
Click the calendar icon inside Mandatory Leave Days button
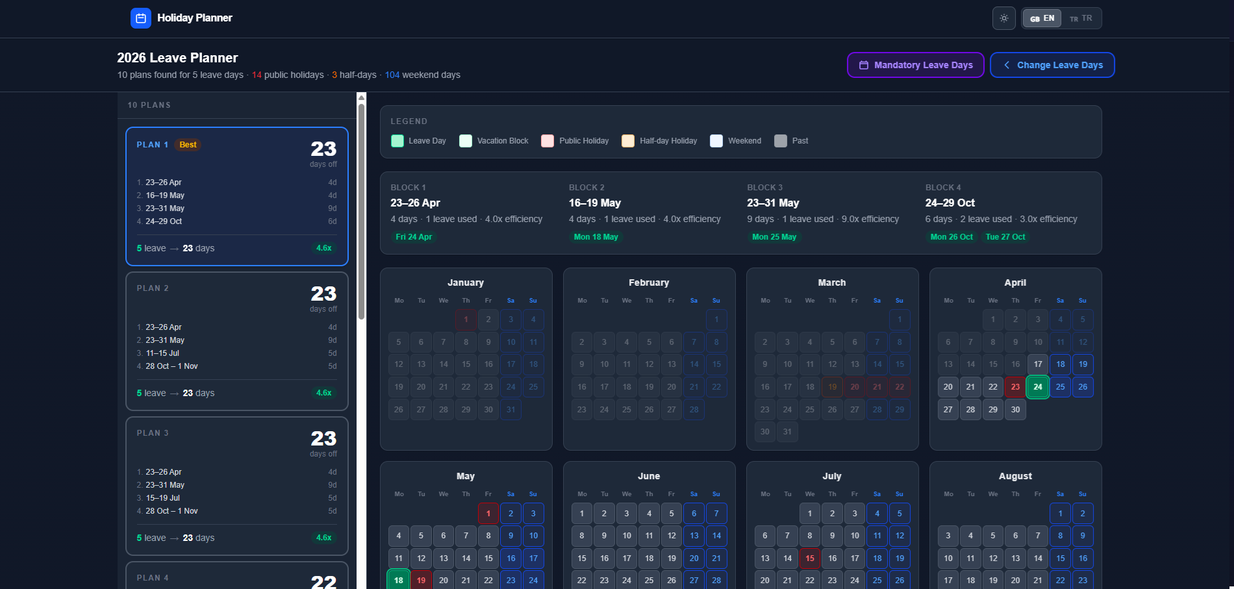864,65
